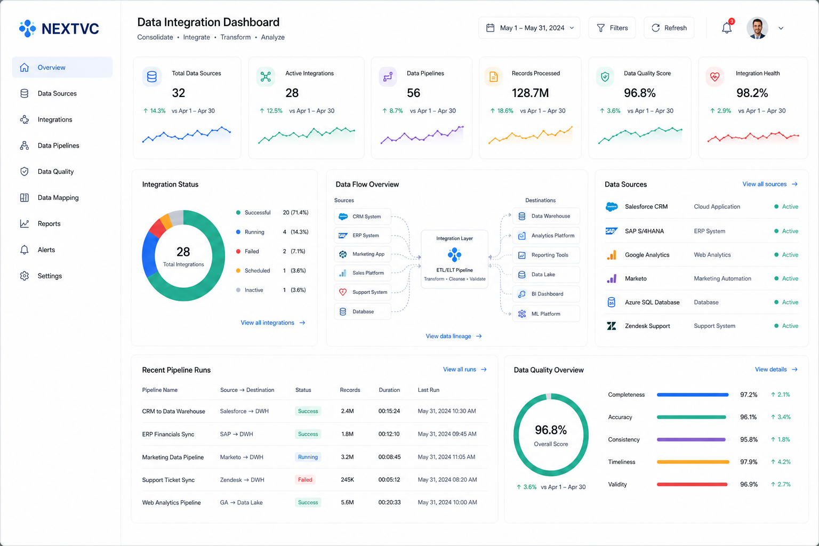Click the Zendesk Support logo icon

(x=612, y=326)
